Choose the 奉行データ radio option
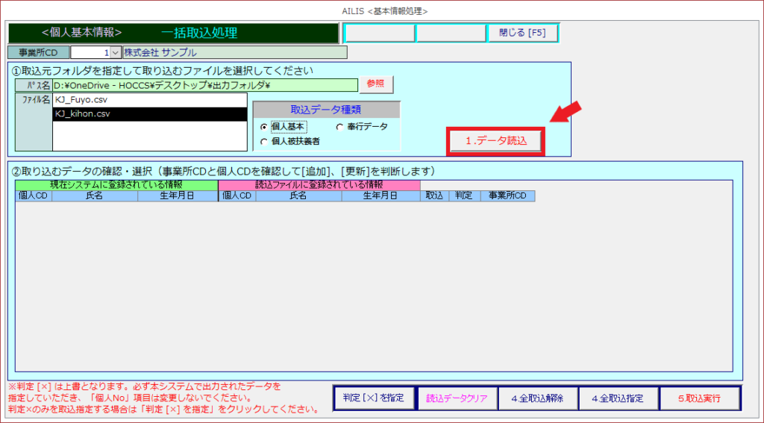The width and height of the screenshot is (764, 423). pos(340,127)
